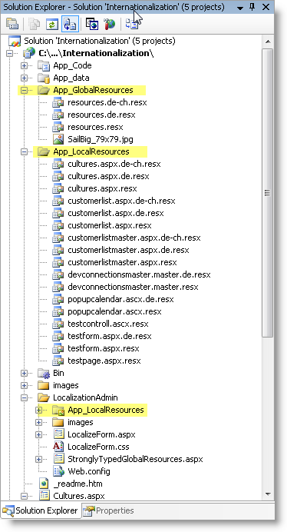The width and height of the screenshot is (287, 532).
Task: Open the window position dropdown arrow
Action: click(x=240, y=8)
